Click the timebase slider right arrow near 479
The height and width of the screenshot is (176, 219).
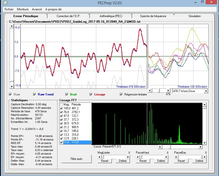(168, 90)
